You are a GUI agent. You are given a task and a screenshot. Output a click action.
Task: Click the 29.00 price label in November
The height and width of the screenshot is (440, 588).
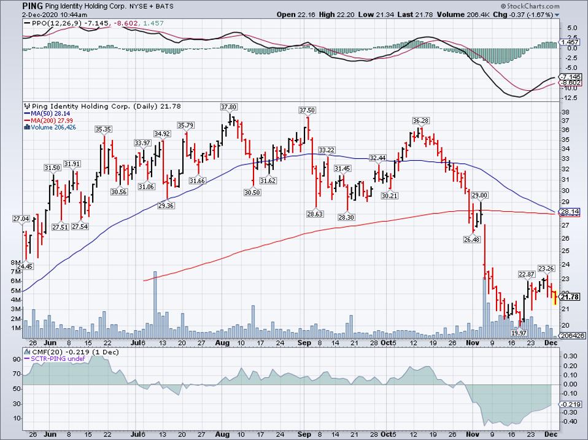pyautogui.click(x=479, y=195)
